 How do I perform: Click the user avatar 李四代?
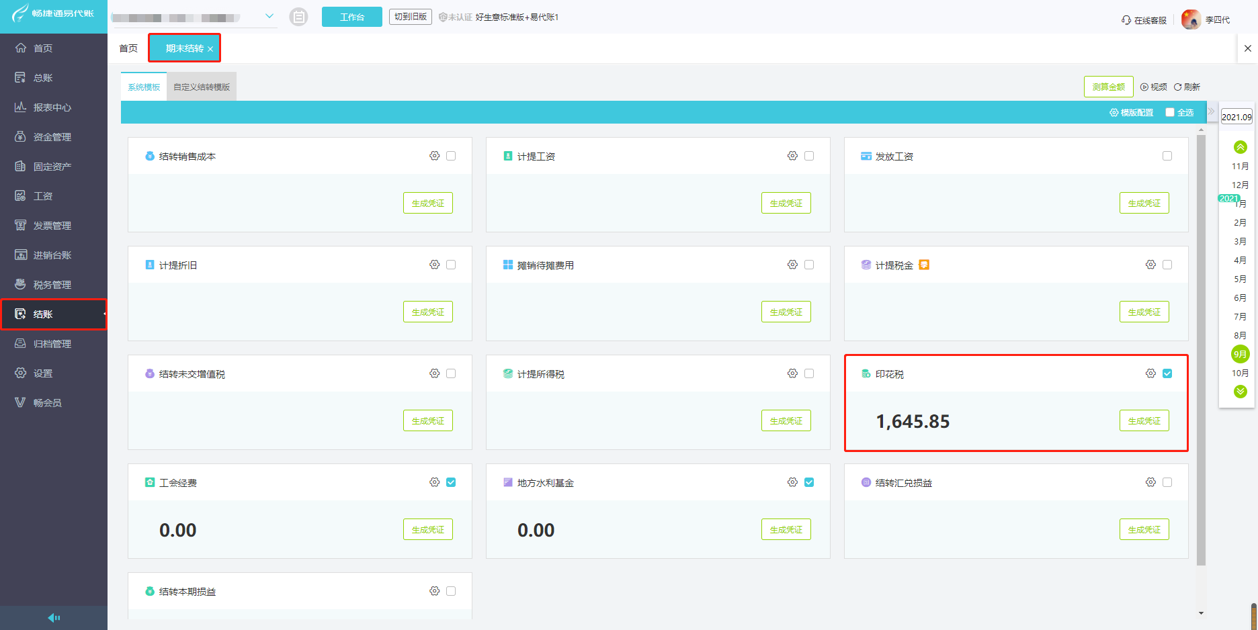click(x=1191, y=19)
